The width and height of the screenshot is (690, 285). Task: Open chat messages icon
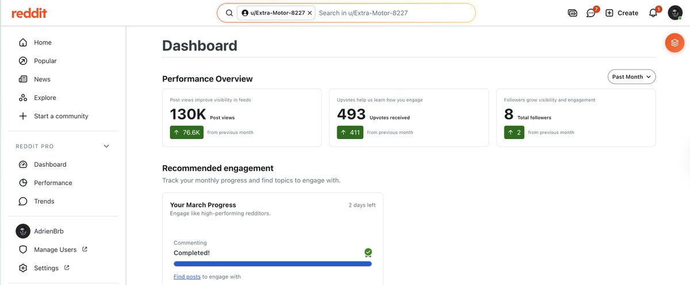591,13
